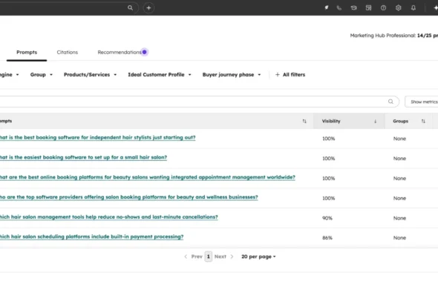Expand the Engine filter dropdown
Image resolution: width=438 pixels, height=304 pixels.
9,74
